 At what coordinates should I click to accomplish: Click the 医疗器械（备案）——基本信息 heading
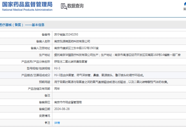pos(22,25)
